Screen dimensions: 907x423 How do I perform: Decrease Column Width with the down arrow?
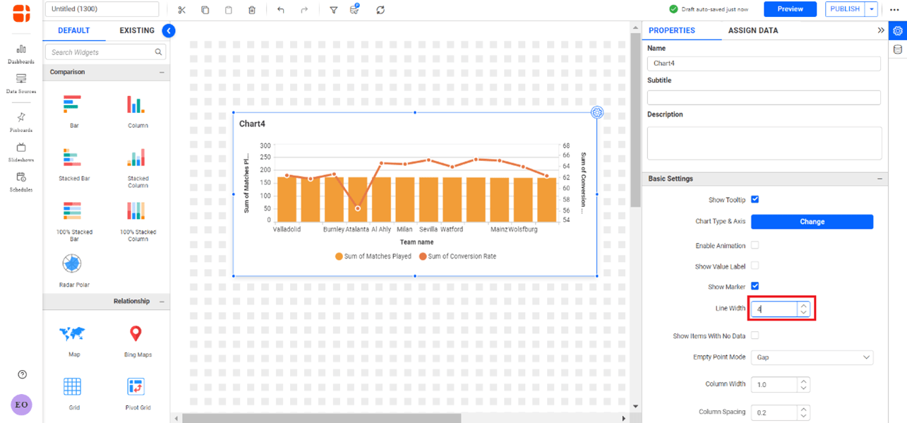[803, 388]
